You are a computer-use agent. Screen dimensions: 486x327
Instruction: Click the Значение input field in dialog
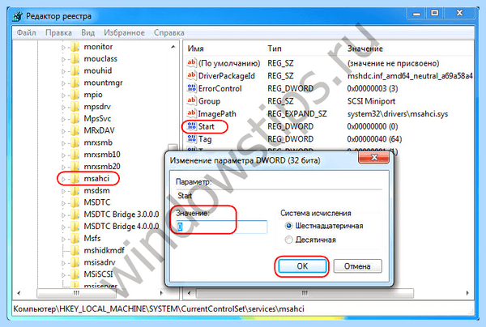click(222, 227)
